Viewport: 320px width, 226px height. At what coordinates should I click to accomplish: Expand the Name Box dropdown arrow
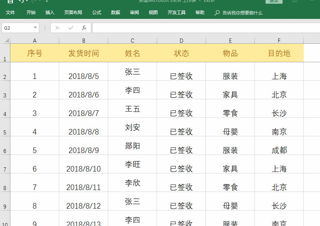click(35, 28)
